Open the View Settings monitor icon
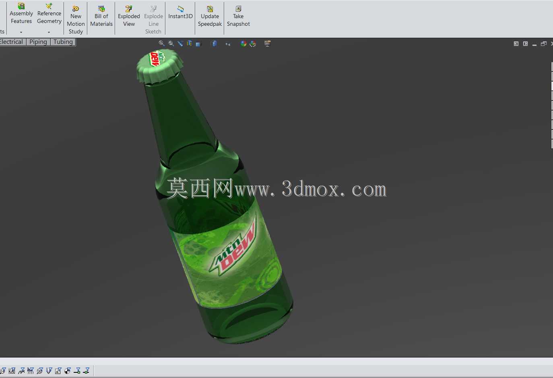This screenshot has width=553, height=378. (268, 43)
